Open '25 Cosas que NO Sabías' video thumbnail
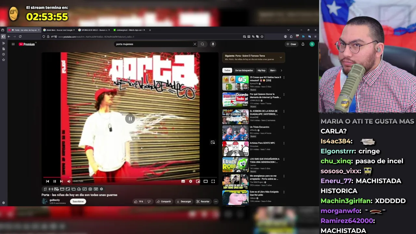The width and height of the screenshot is (416, 234). 235,83
